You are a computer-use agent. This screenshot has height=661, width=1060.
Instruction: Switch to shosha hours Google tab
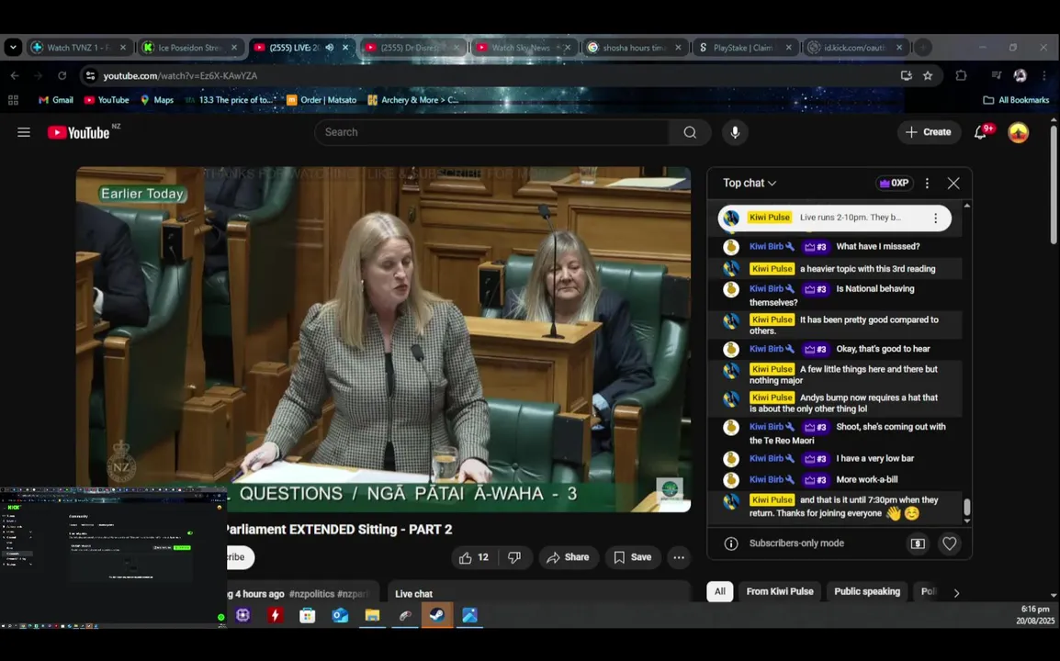634,48
